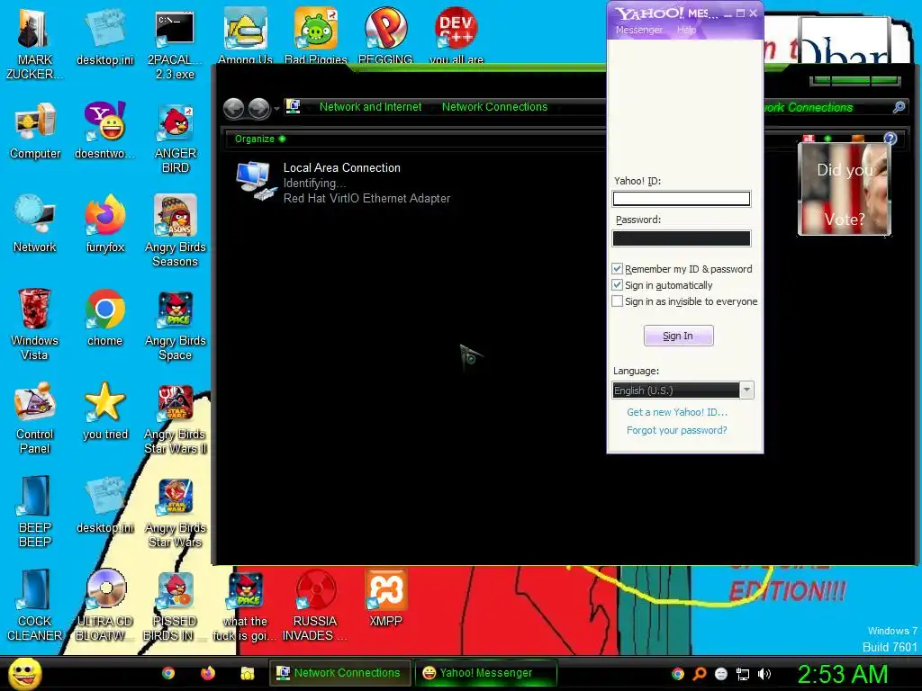Screen dimensions: 922x691
Task: Switch to Network Connections taskbar button
Action: 339,673
